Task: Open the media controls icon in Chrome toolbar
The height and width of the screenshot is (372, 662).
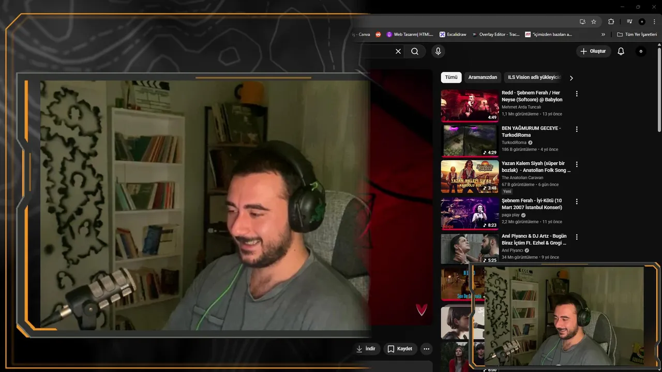Action: coord(629,22)
